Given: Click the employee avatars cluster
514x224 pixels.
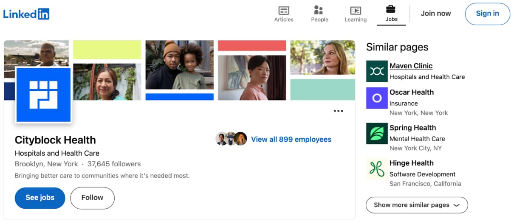Looking at the screenshot, I should click(x=231, y=139).
